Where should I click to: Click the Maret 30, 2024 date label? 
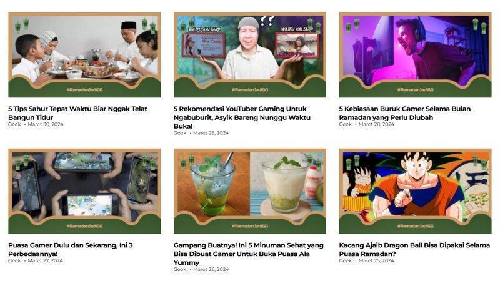pos(46,124)
